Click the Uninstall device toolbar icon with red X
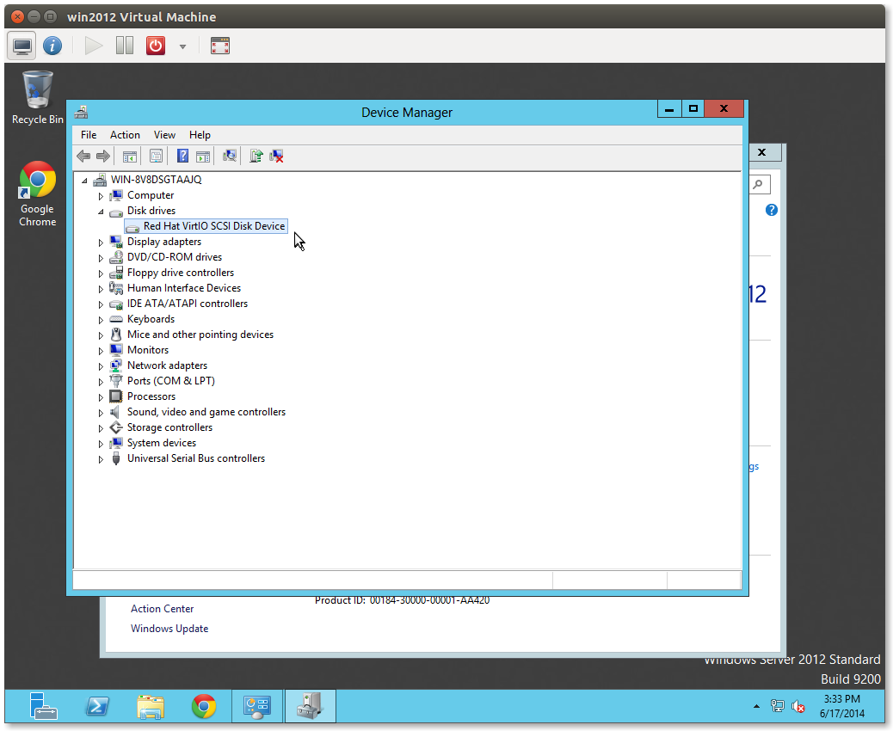 coord(277,156)
